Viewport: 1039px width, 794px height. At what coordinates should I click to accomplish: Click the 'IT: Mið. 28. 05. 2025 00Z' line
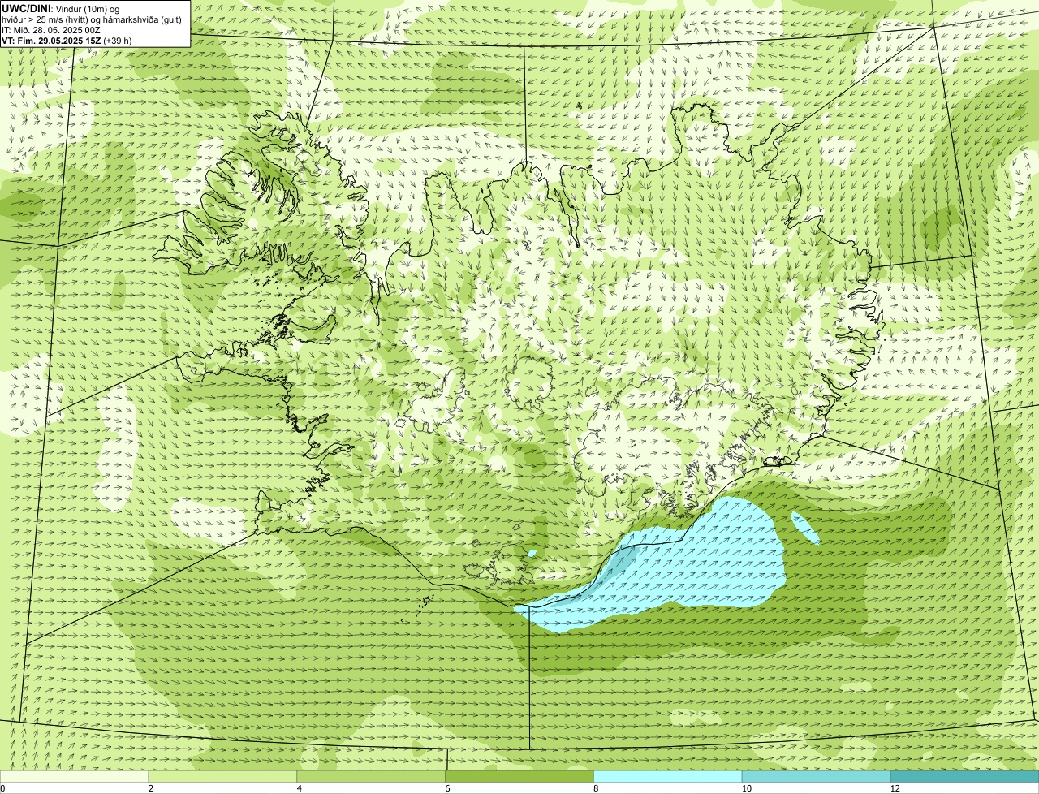51,30
